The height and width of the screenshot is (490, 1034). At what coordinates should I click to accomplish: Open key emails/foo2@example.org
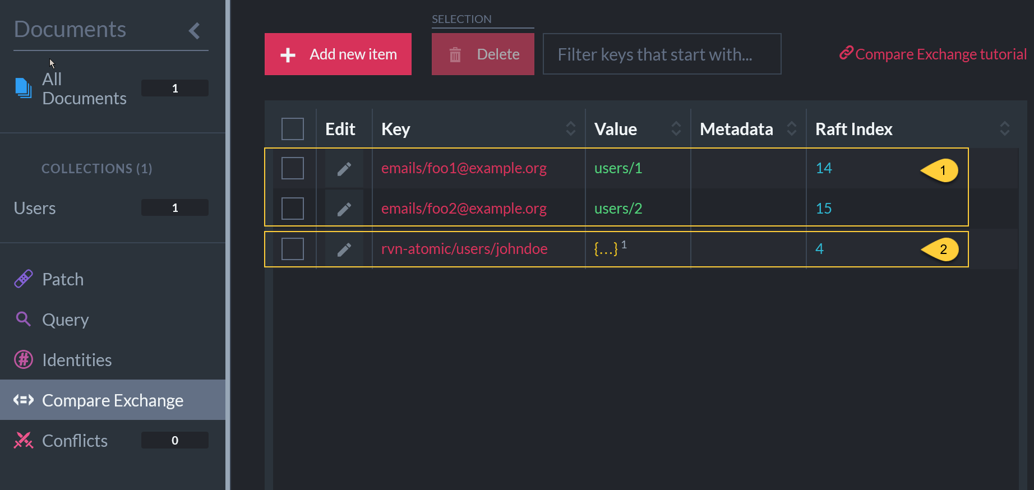click(x=464, y=209)
